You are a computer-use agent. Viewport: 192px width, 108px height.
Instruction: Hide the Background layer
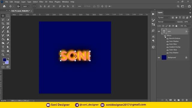(x=159, y=58)
